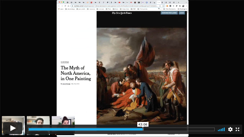Click the orange extension icon in toolbar
The width and height of the screenshot is (244, 137).
pyautogui.click(x=167, y=6)
